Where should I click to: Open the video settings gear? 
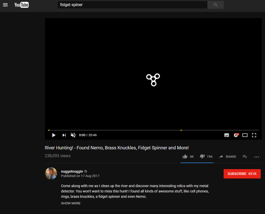[x=236, y=135]
